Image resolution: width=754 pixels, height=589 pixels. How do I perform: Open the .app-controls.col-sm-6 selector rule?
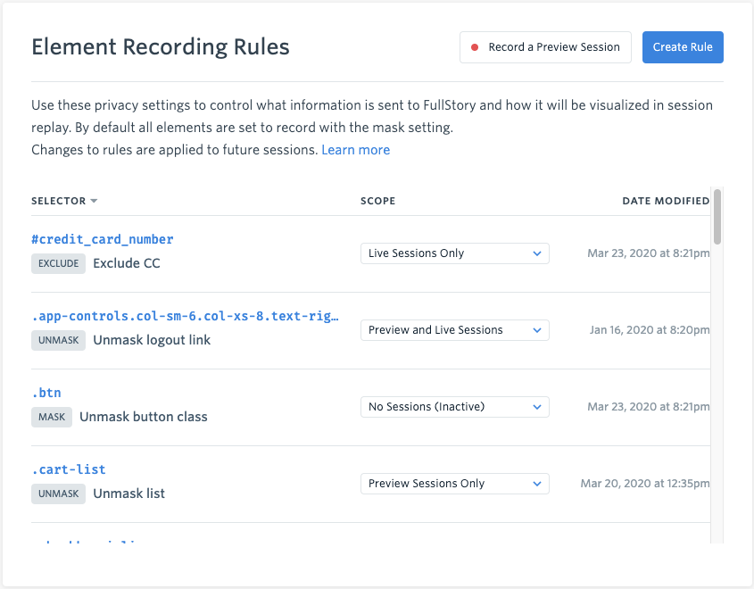pyautogui.click(x=185, y=316)
